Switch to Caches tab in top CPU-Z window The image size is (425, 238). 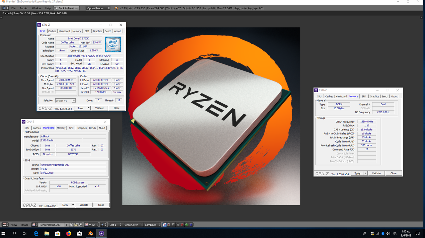[52, 31]
